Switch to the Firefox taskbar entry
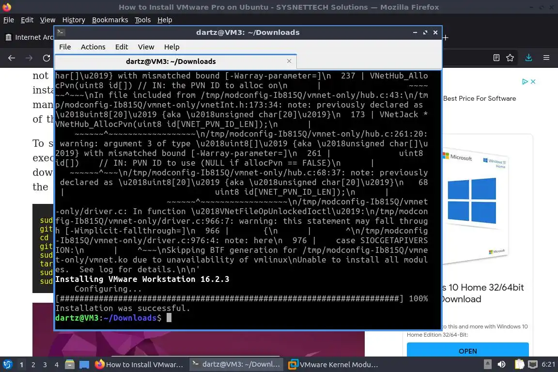Image resolution: width=558 pixels, height=372 pixels. [139, 365]
